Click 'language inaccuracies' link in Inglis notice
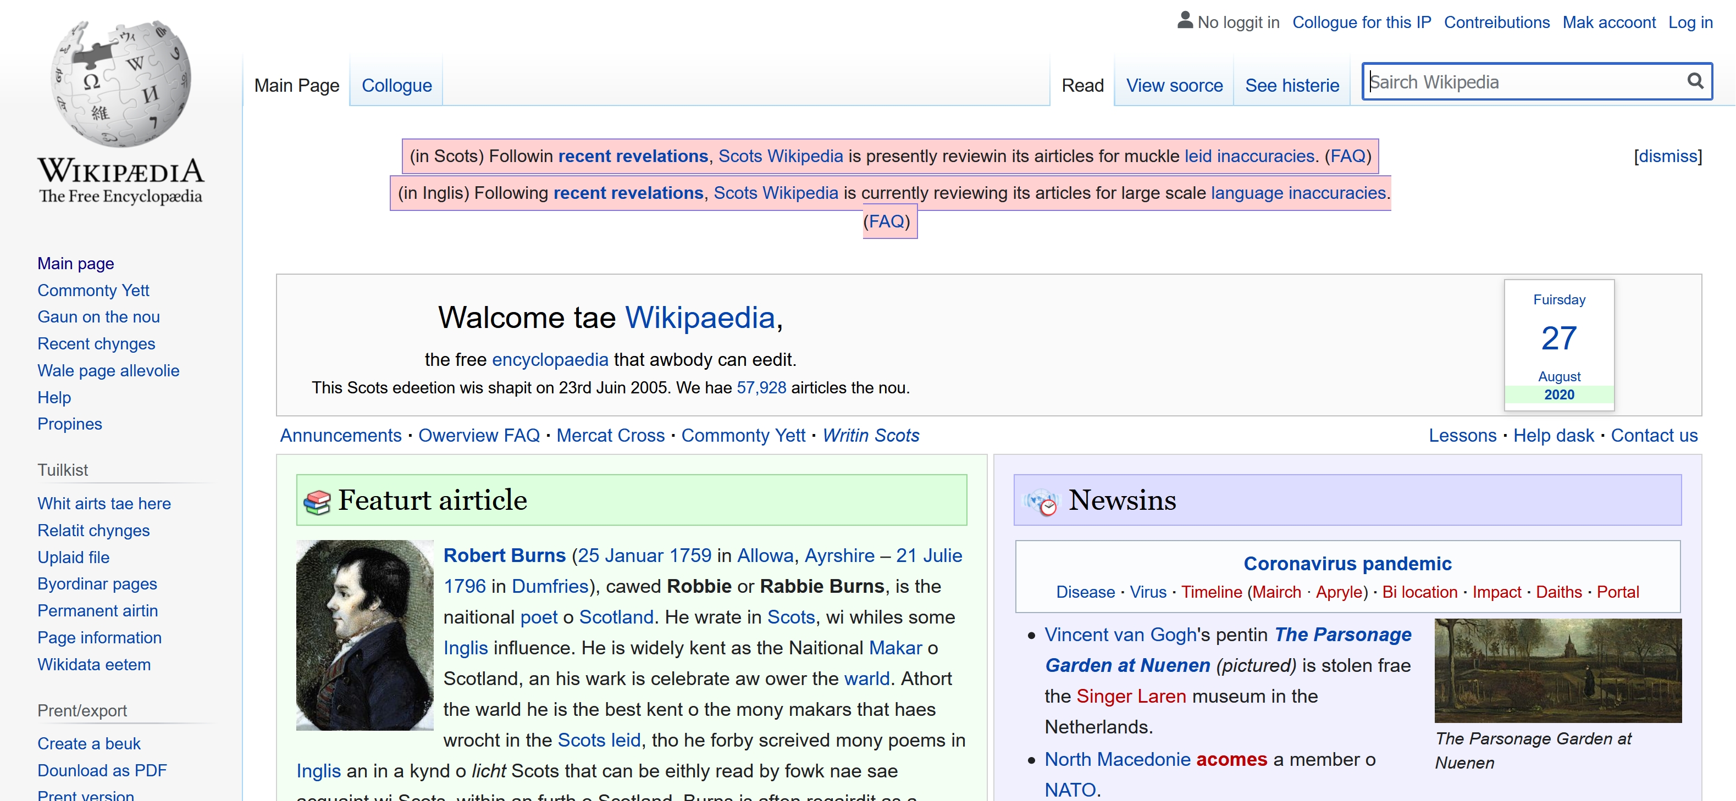Image resolution: width=1736 pixels, height=801 pixels. tap(1298, 193)
